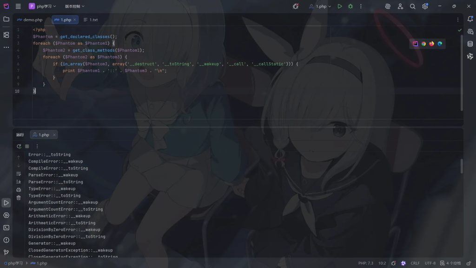
Task: Run the 1.php script with green play button
Action: click(x=340, y=7)
